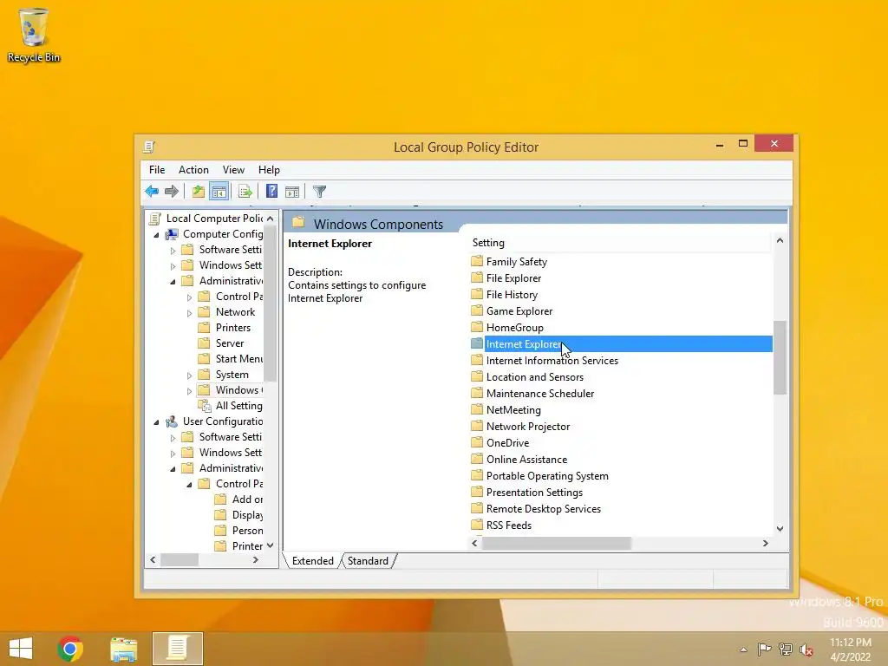Screen dimensions: 888x666
Task: Expand Windows Settings under Computer Configuration
Action: 173,265
